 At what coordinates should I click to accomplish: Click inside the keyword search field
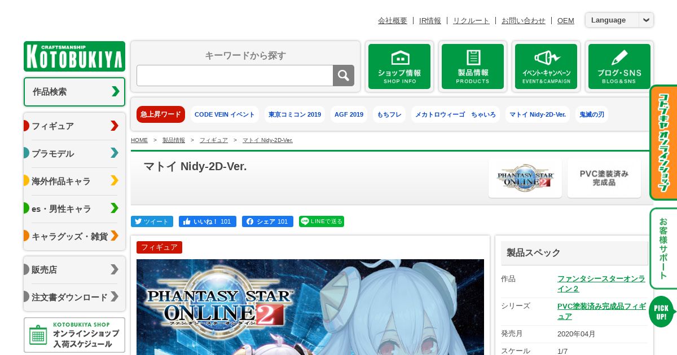[235, 76]
